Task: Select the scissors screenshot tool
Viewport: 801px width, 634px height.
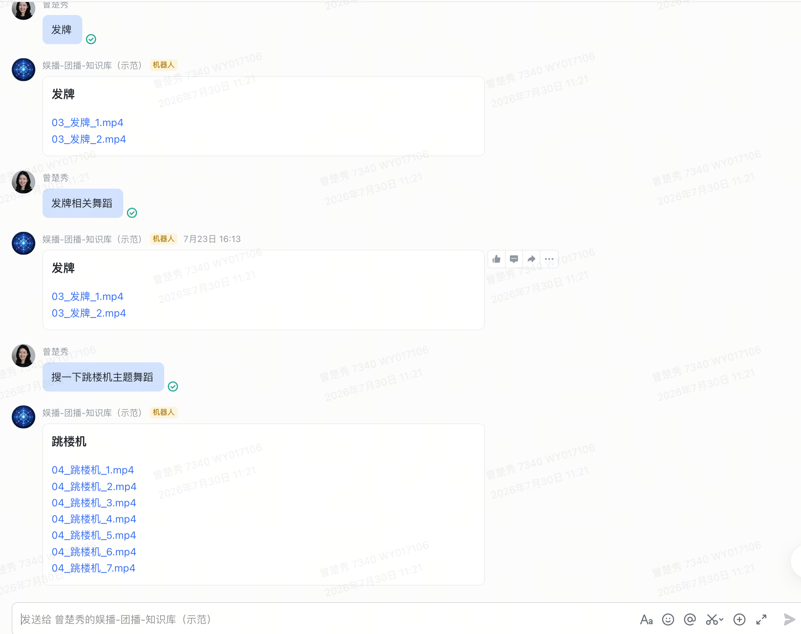Action: (x=711, y=619)
